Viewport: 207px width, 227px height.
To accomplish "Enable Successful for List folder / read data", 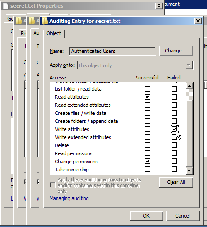I will (147, 89).
